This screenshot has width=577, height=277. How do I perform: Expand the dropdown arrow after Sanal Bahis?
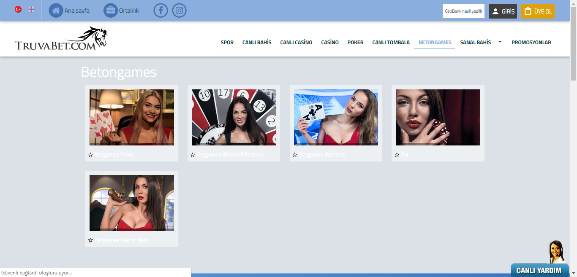pos(500,42)
